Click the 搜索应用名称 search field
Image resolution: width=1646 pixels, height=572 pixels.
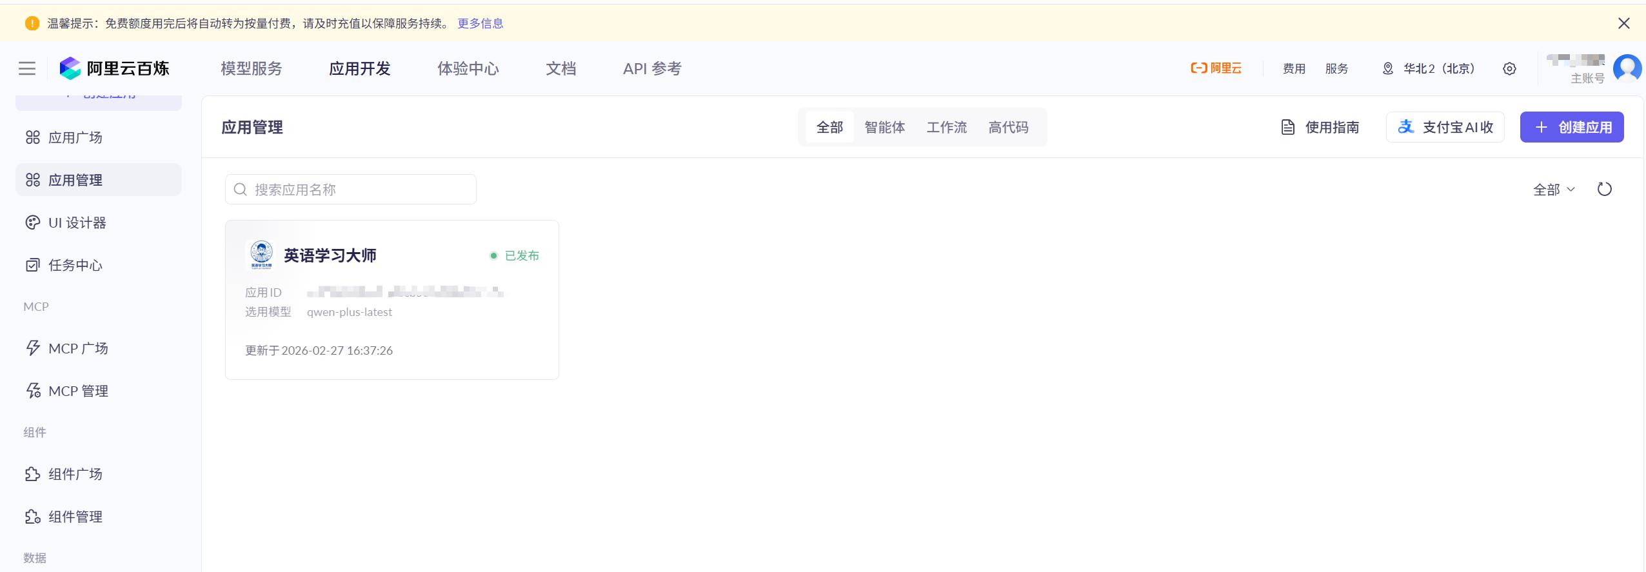coord(361,189)
